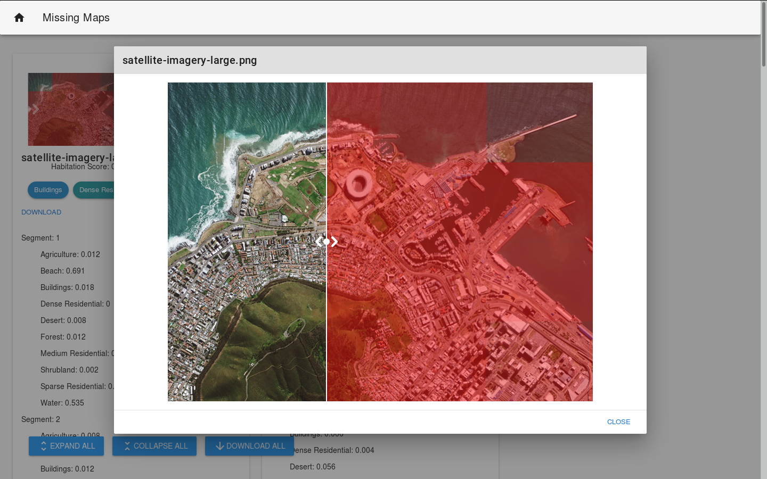Click the Buildings: 0.018 entry
The width and height of the screenshot is (767, 479).
(x=67, y=287)
